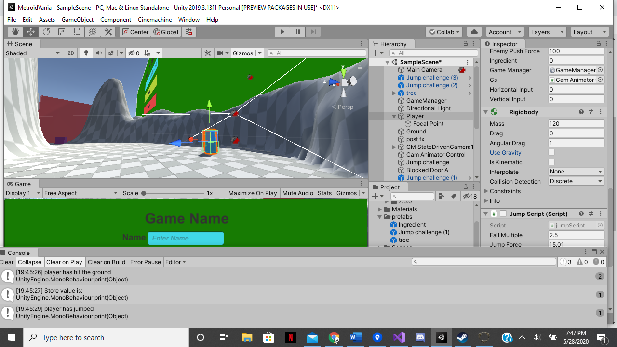Select the Scale tool
The width and height of the screenshot is (617, 347).
(x=62, y=32)
